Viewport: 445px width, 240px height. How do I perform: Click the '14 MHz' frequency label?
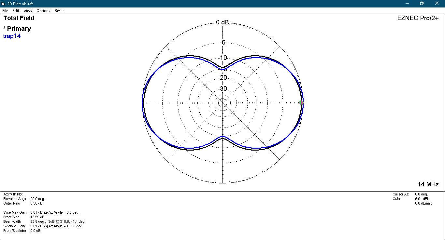pos(428,184)
